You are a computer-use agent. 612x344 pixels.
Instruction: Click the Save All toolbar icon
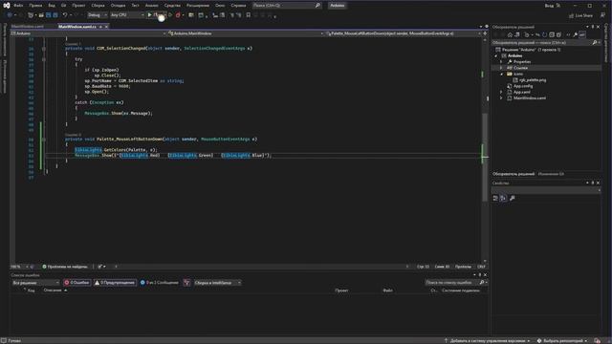pyautogui.click(x=55, y=15)
